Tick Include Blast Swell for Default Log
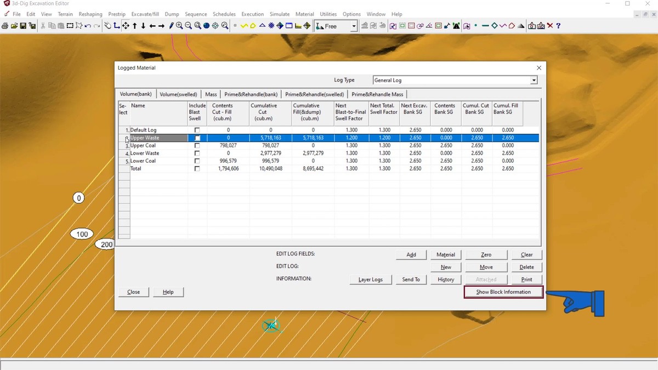 click(197, 130)
